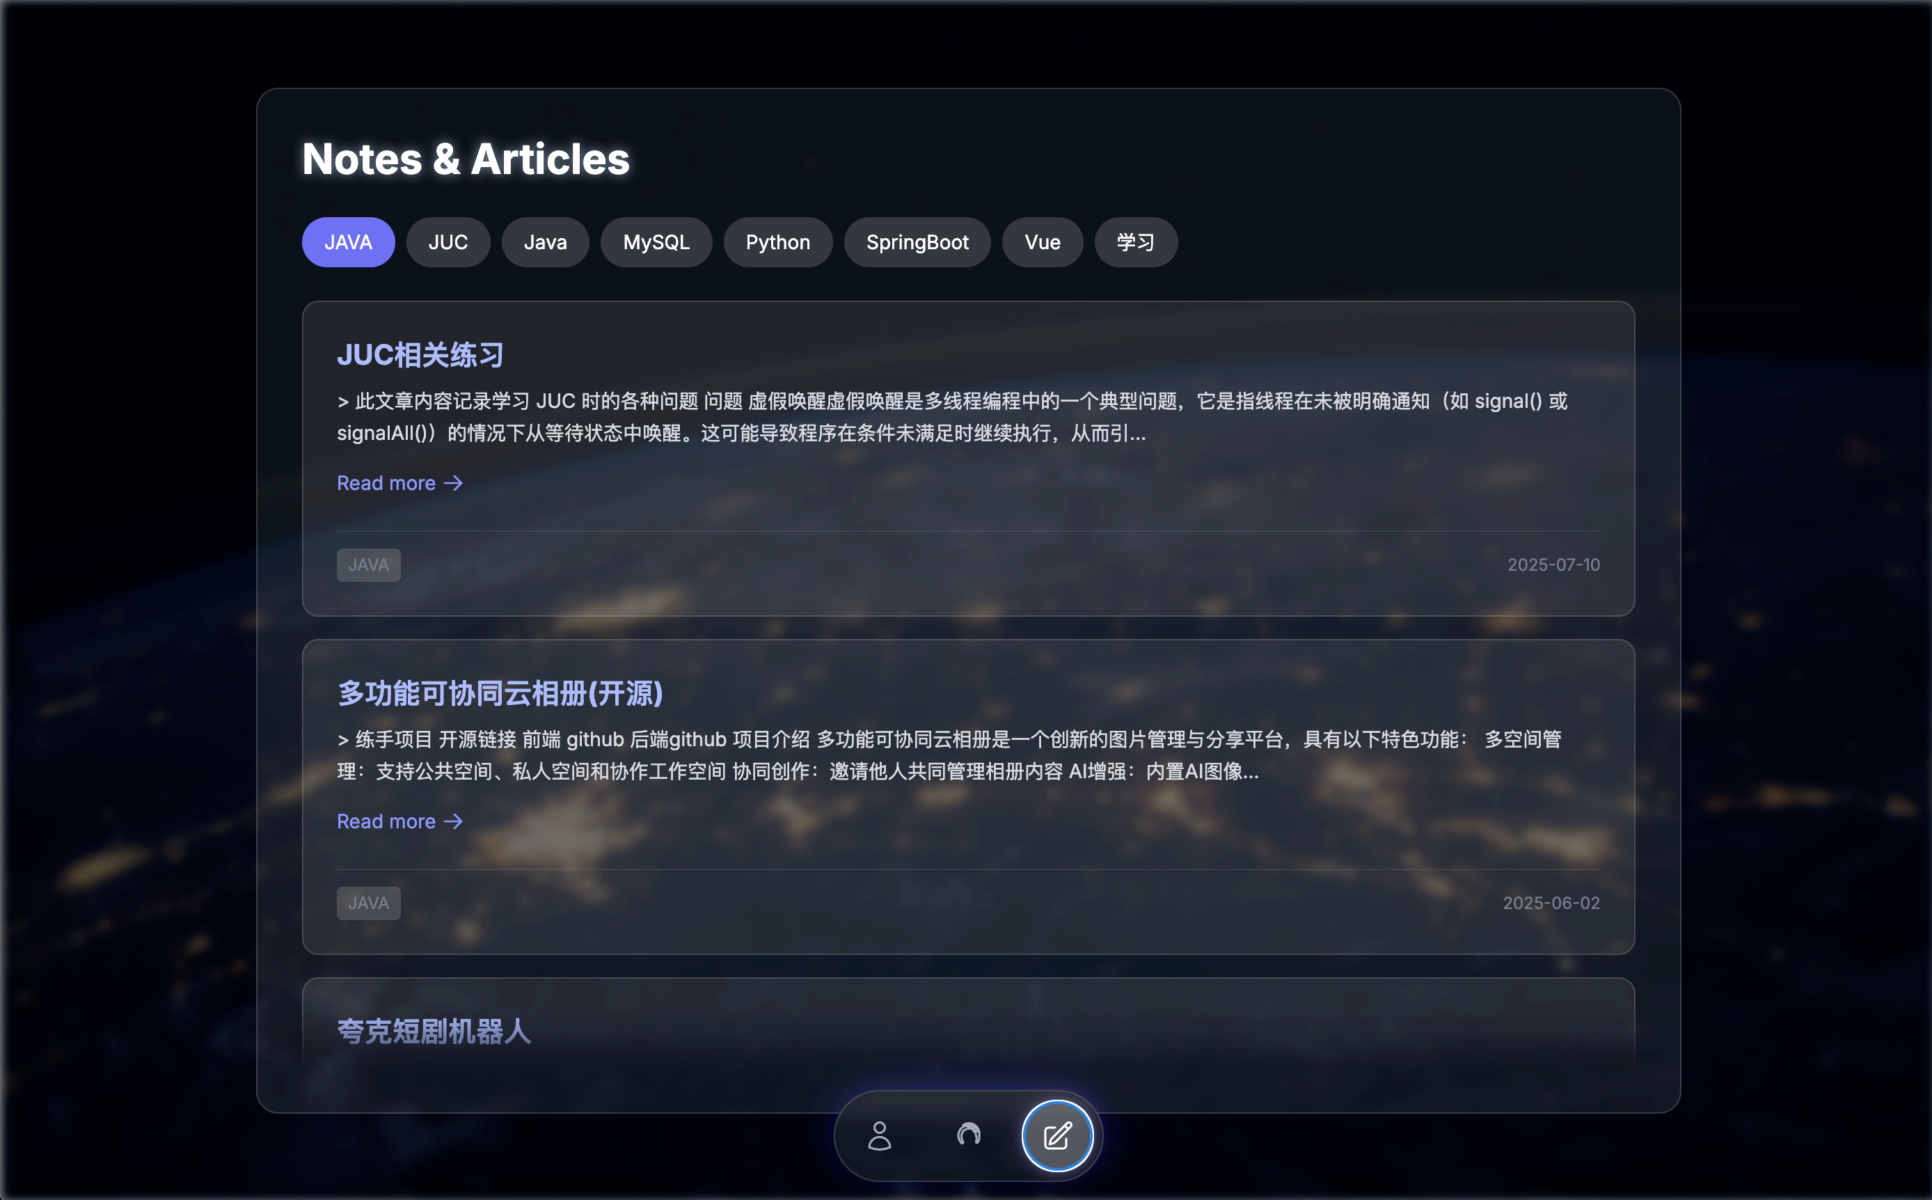Image resolution: width=1932 pixels, height=1200 pixels.
Task: Open the JUC相关练习 article title
Action: (420, 355)
